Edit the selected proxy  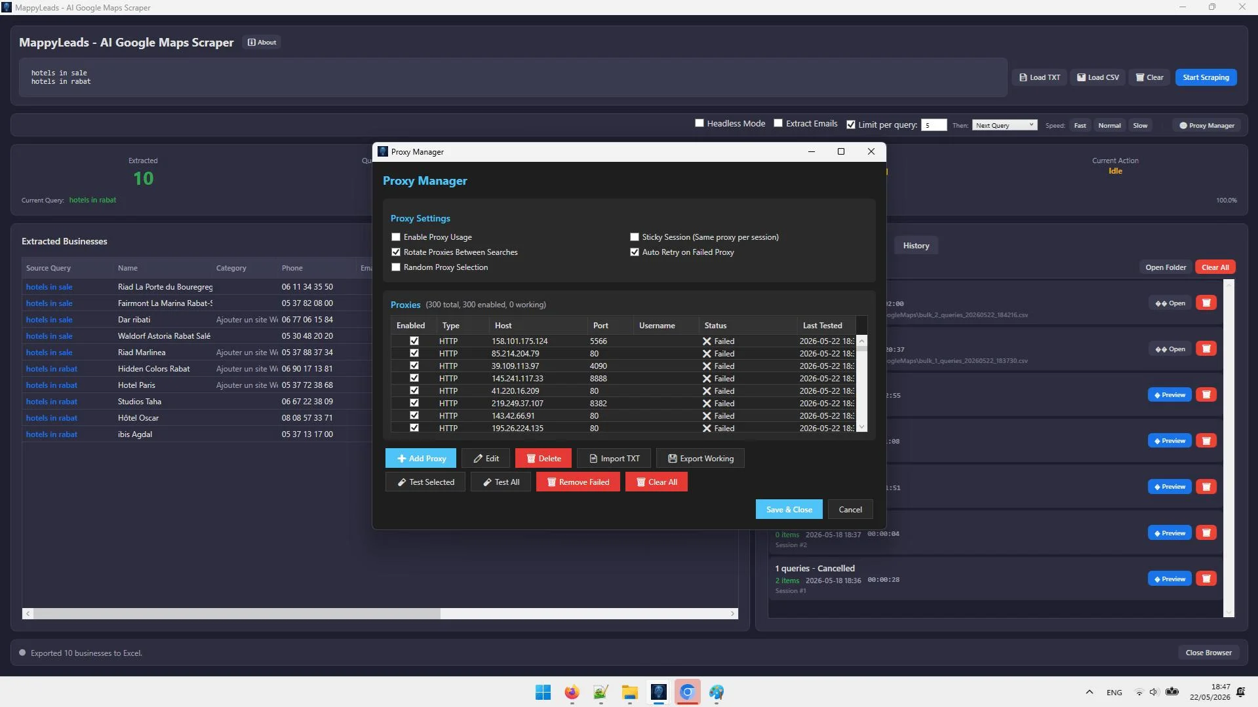(486, 458)
